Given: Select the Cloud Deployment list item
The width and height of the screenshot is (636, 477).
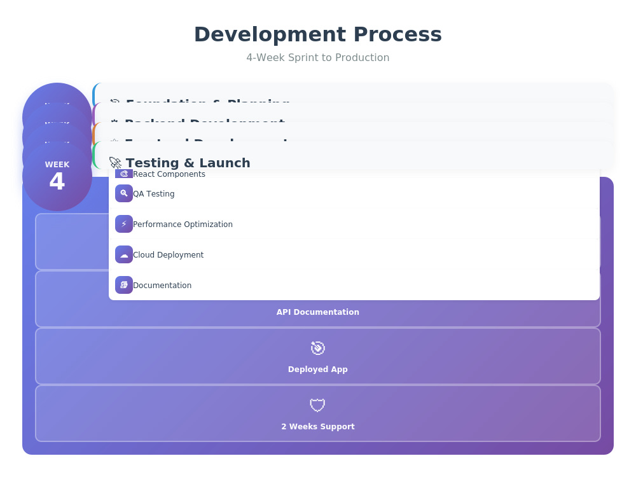Looking at the screenshot, I should pyautogui.click(x=354, y=254).
